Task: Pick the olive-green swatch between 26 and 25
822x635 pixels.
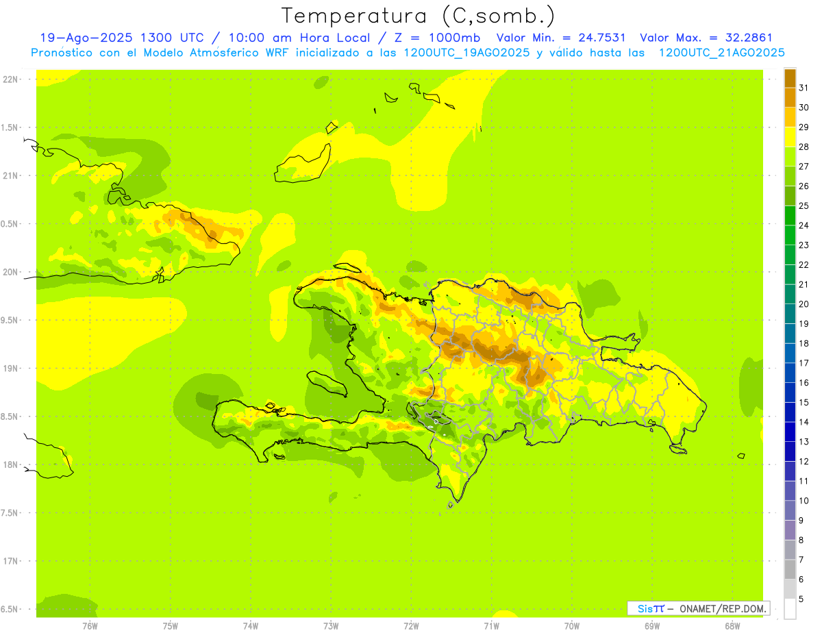Action: pos(790,196)
